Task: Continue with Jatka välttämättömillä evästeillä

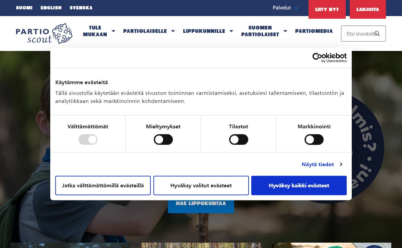Action: [x=103, y=185]
